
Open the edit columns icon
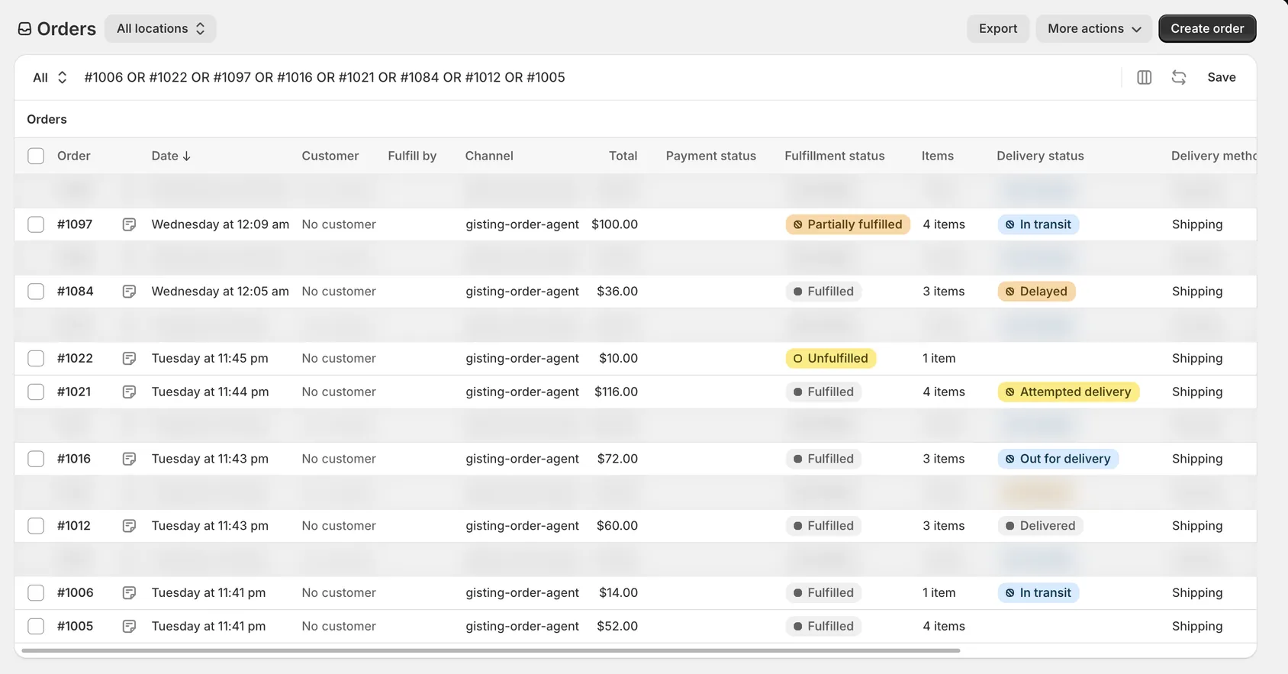coord(1144,77)
